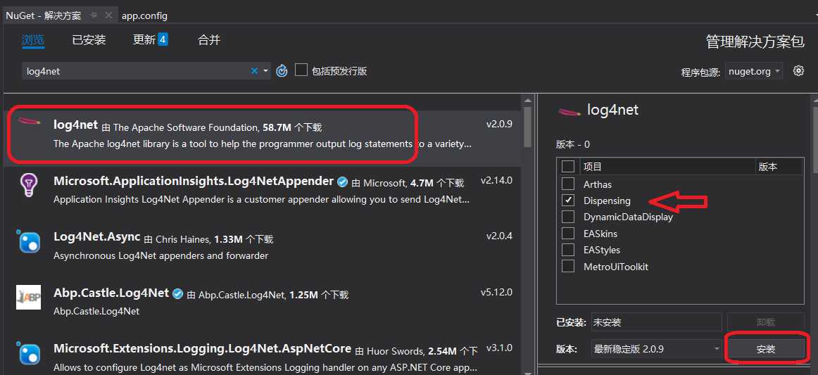Open NuGet settings gear icon
818x375 pixels.
(x=798, y=71)
